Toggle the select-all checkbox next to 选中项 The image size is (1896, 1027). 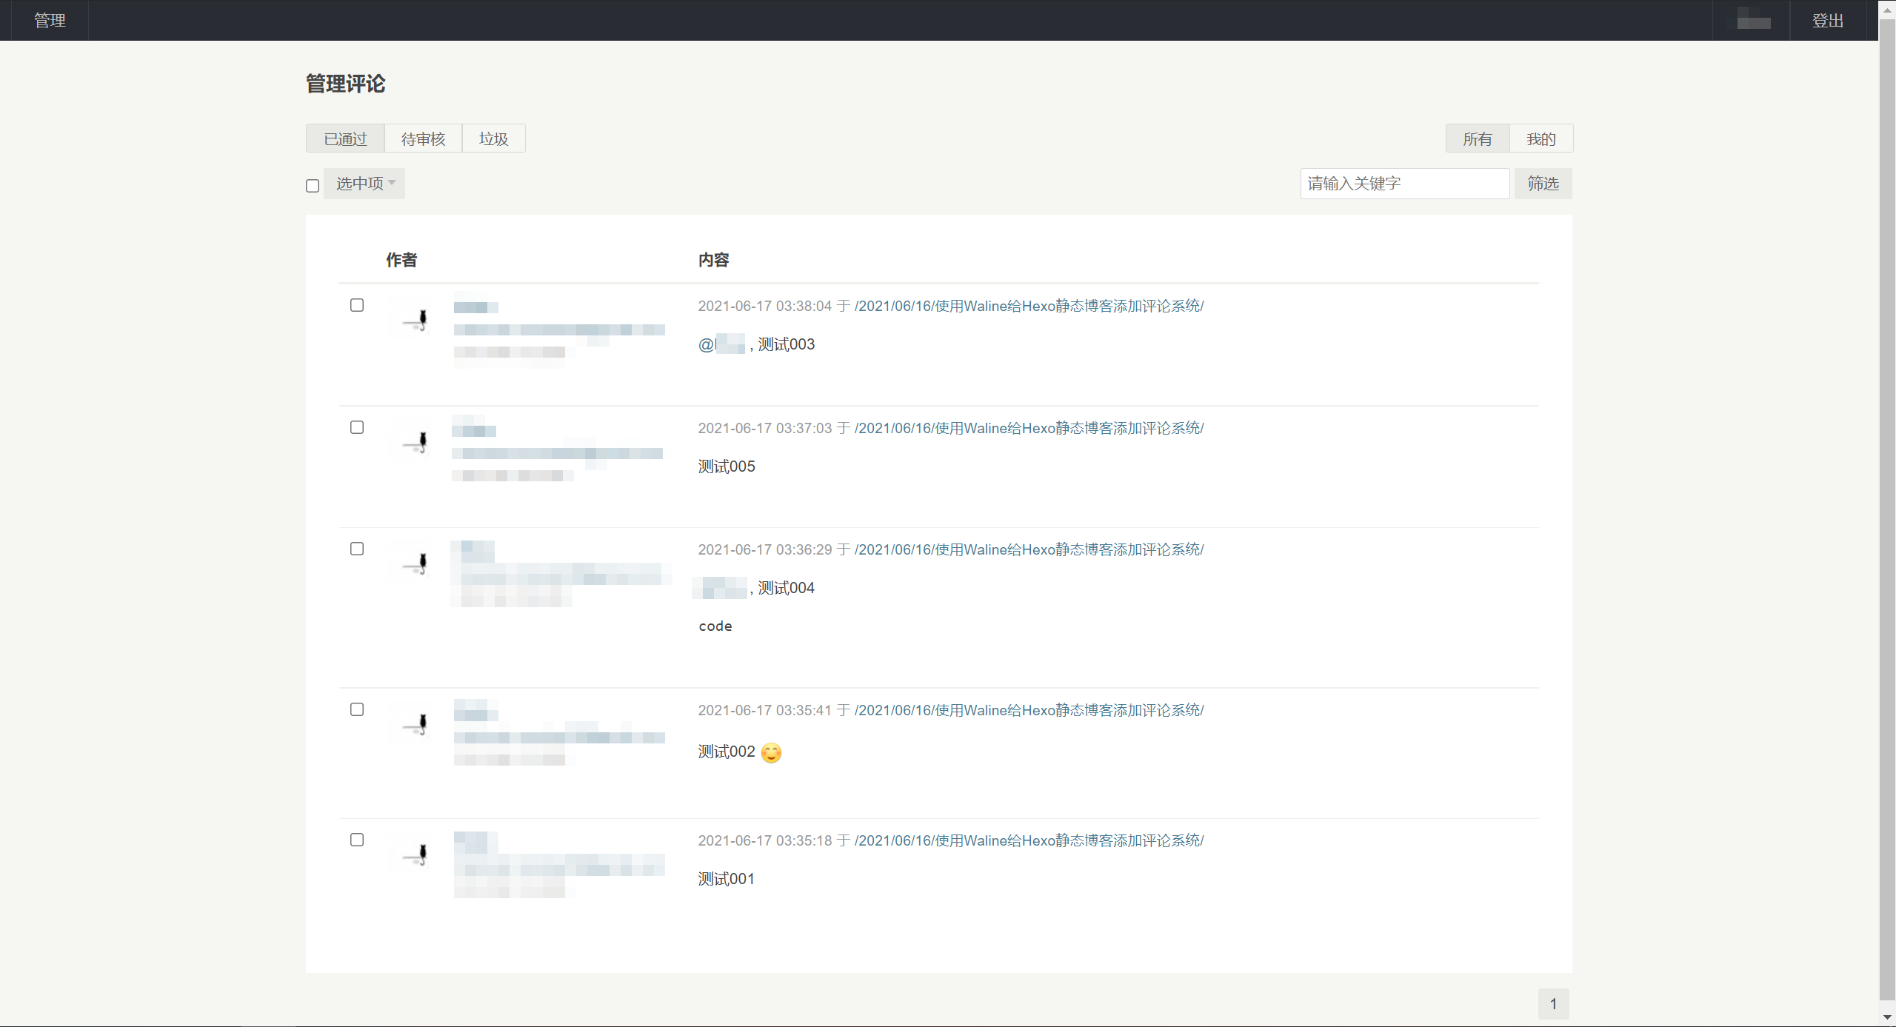tap(313, 185)
